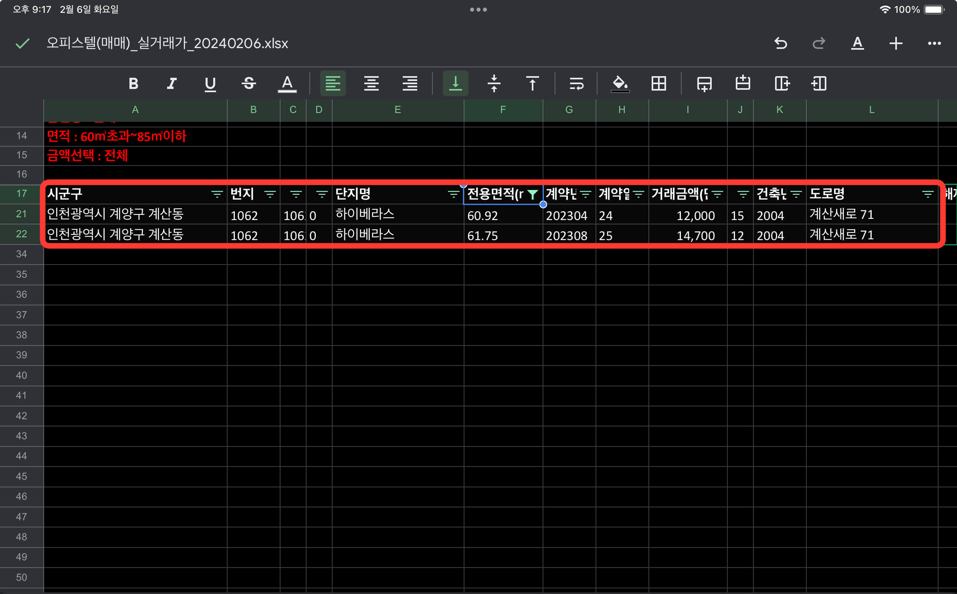Image resolution: width=957 pixels, height=594 pixels.
Task: Select center horizontal alignment
Action: click(371, 84)
